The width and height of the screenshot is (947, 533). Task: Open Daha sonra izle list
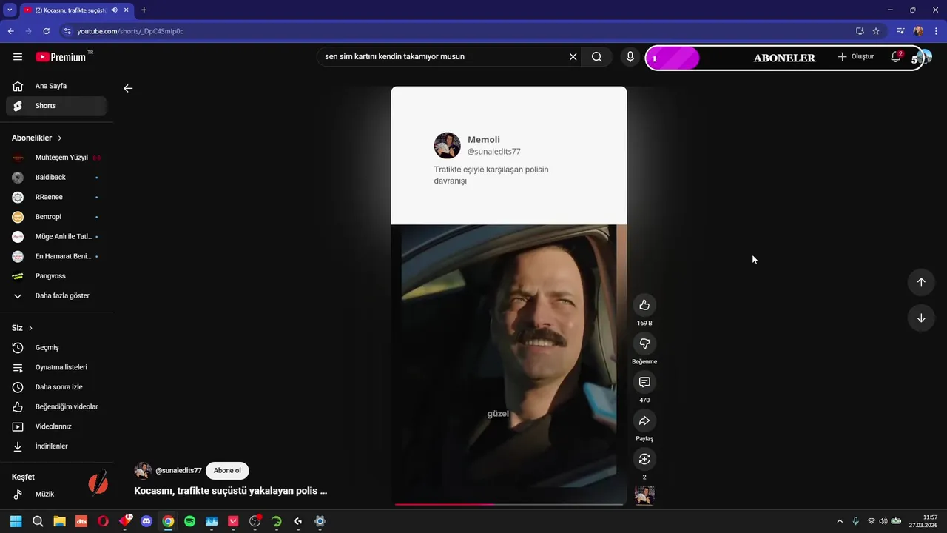(x=56, y=387)
